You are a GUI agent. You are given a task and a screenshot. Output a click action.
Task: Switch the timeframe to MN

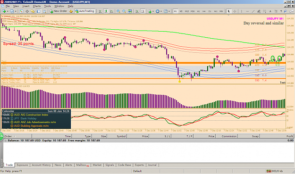(x=221, y=11)
